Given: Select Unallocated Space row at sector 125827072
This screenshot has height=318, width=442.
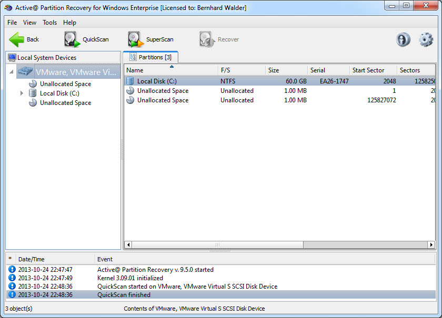Looking at the screenshot, I should 280,100.
